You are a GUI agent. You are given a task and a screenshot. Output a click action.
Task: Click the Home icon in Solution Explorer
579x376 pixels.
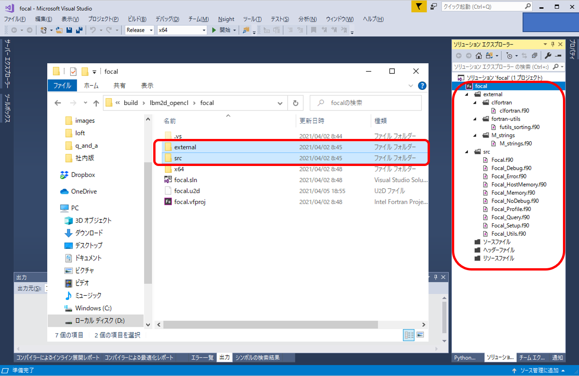(479, 55)
